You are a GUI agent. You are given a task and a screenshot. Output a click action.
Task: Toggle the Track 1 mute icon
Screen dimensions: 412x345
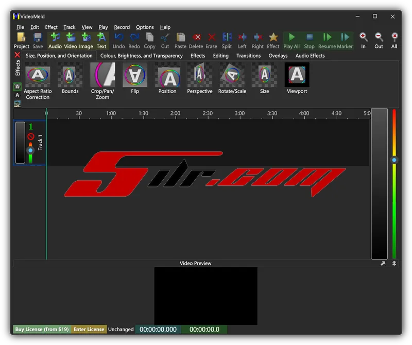pos(31,136)
